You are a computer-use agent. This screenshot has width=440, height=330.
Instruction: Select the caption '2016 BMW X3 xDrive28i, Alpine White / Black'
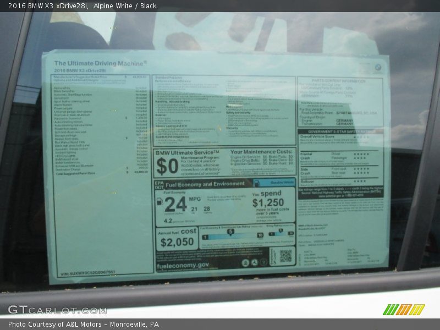pyautogui.click(x=82, y=5)
